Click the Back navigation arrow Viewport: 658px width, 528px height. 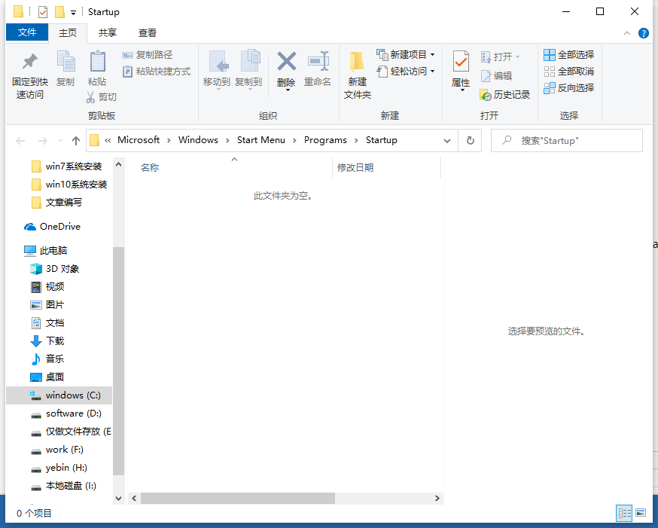tap(20, 141)
